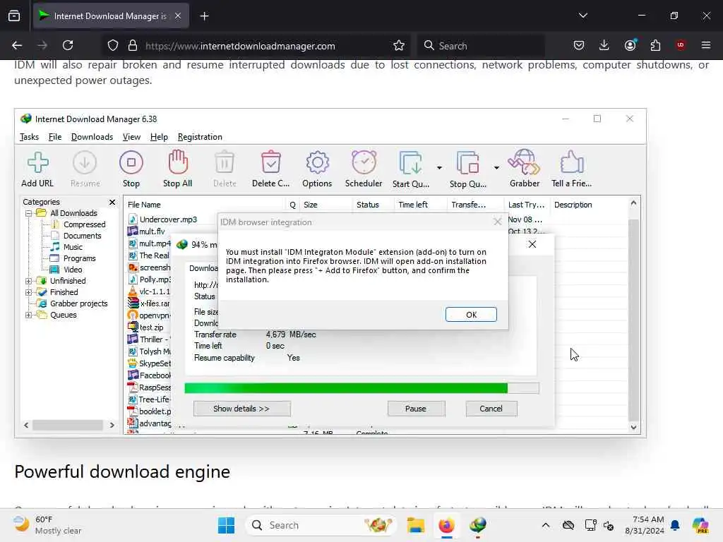Click OK in the browser integration dialog
723x542 pixels.
471,315
